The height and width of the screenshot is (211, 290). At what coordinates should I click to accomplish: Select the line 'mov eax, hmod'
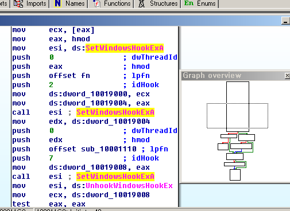pos(51,39)
